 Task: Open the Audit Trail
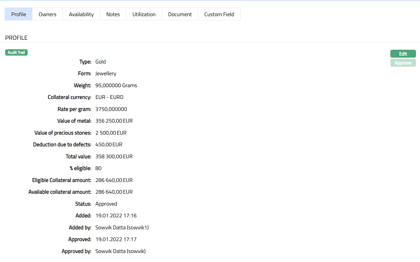[16, 52]
